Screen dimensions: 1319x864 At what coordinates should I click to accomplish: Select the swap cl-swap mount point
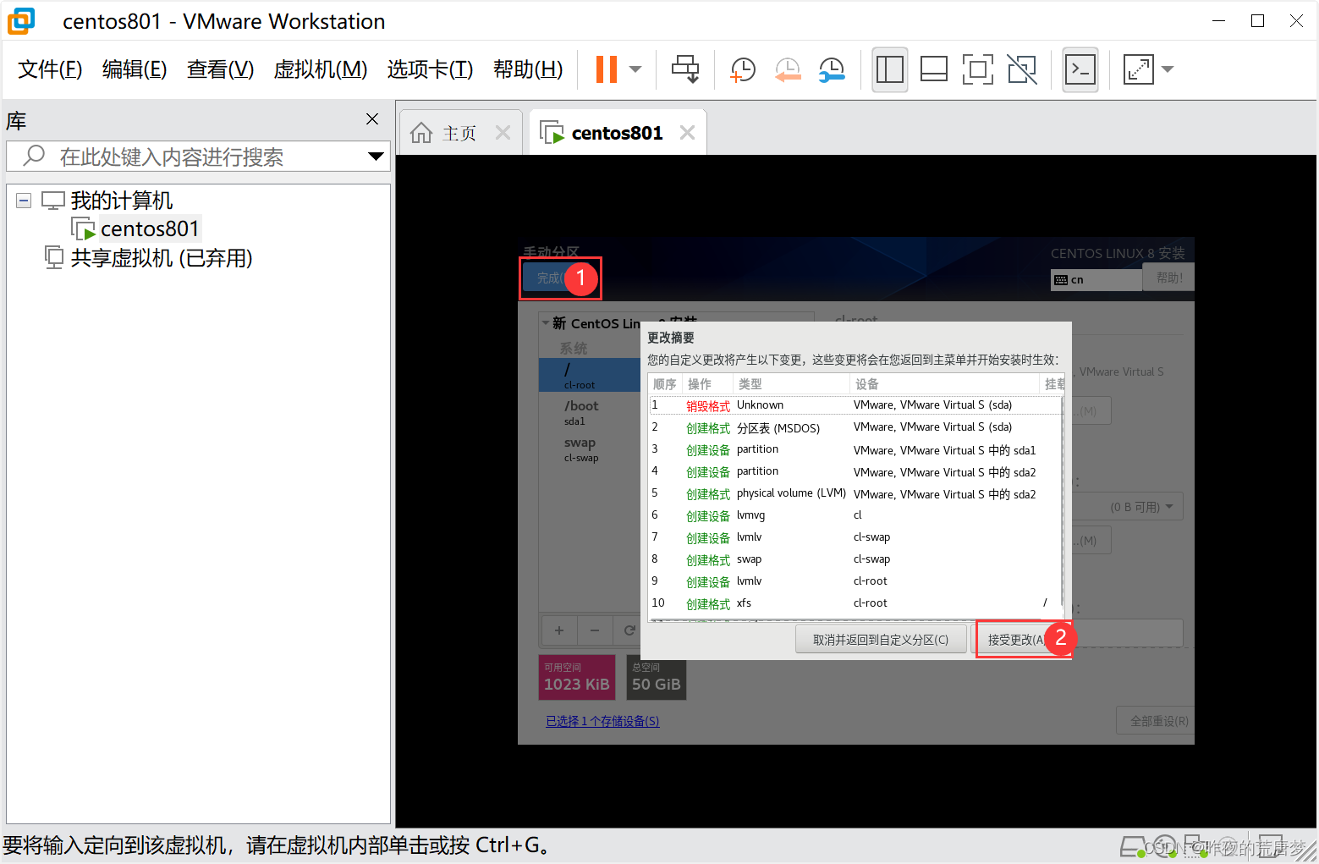[590, 449]
